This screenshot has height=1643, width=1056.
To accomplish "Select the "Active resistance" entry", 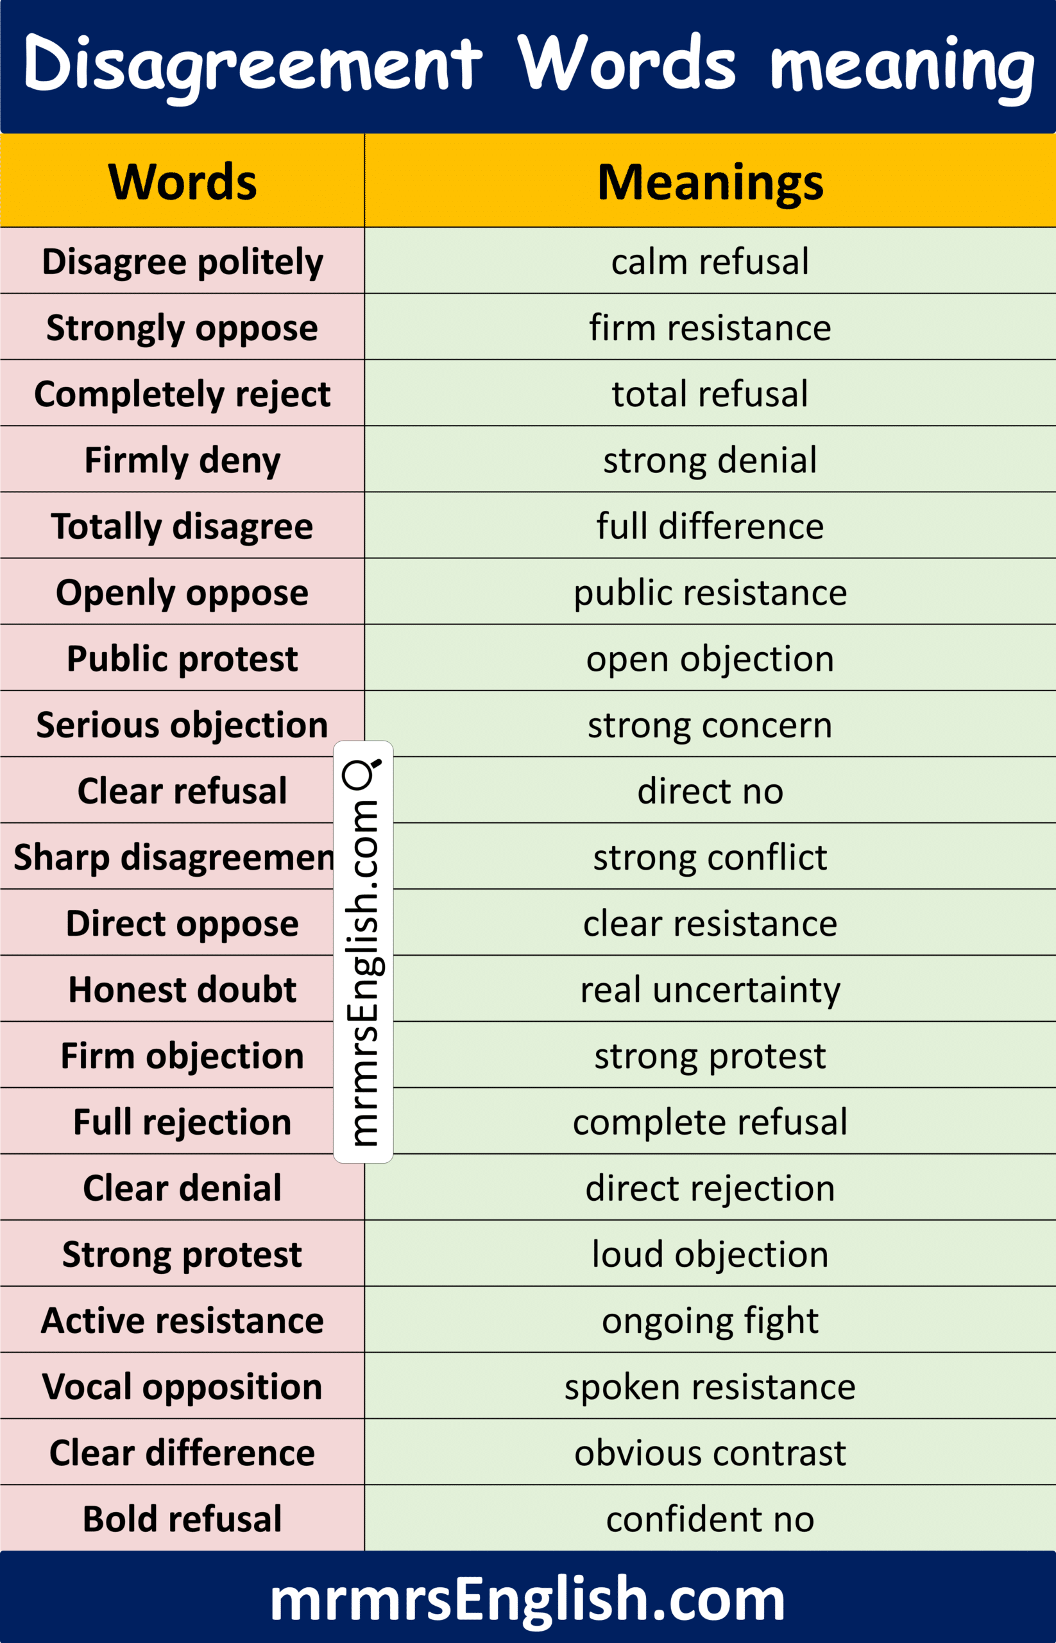I will point(182,1321).
